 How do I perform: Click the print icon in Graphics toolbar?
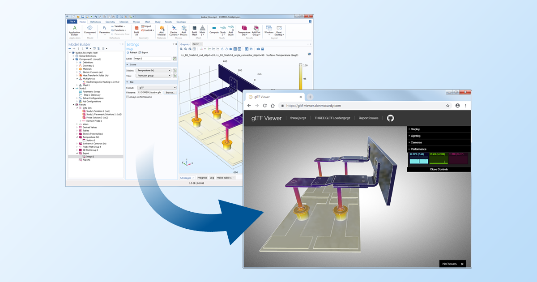pos(262,49)
